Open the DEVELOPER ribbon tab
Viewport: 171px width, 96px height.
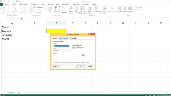pos(66,4)
